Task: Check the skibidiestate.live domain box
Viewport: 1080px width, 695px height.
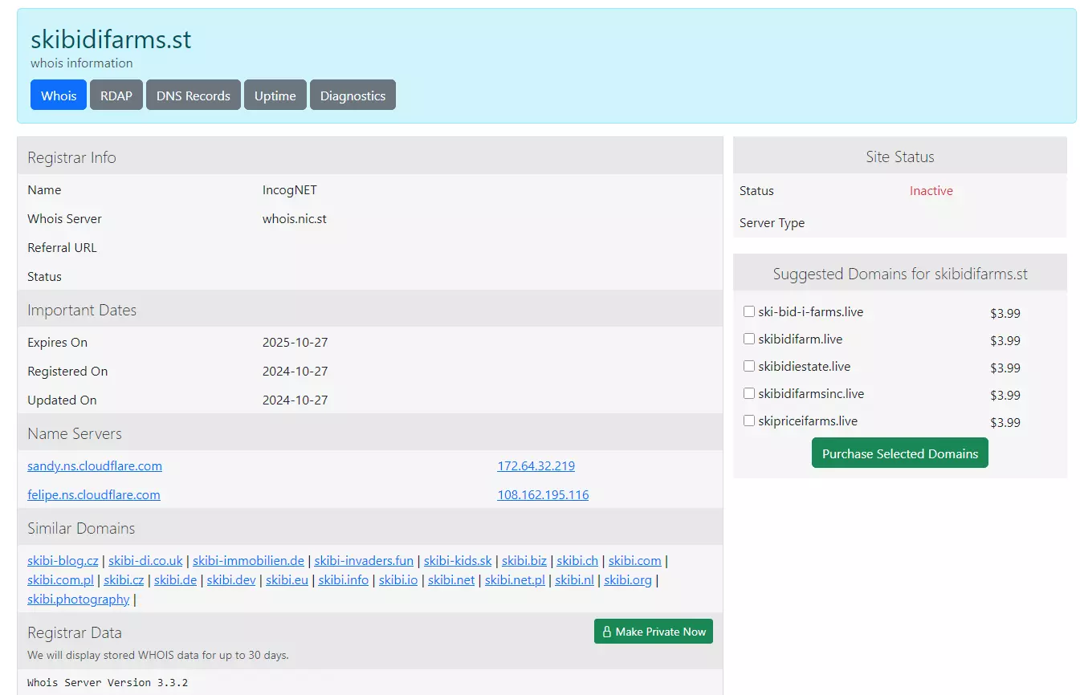Action: click(x=749, y=366)
